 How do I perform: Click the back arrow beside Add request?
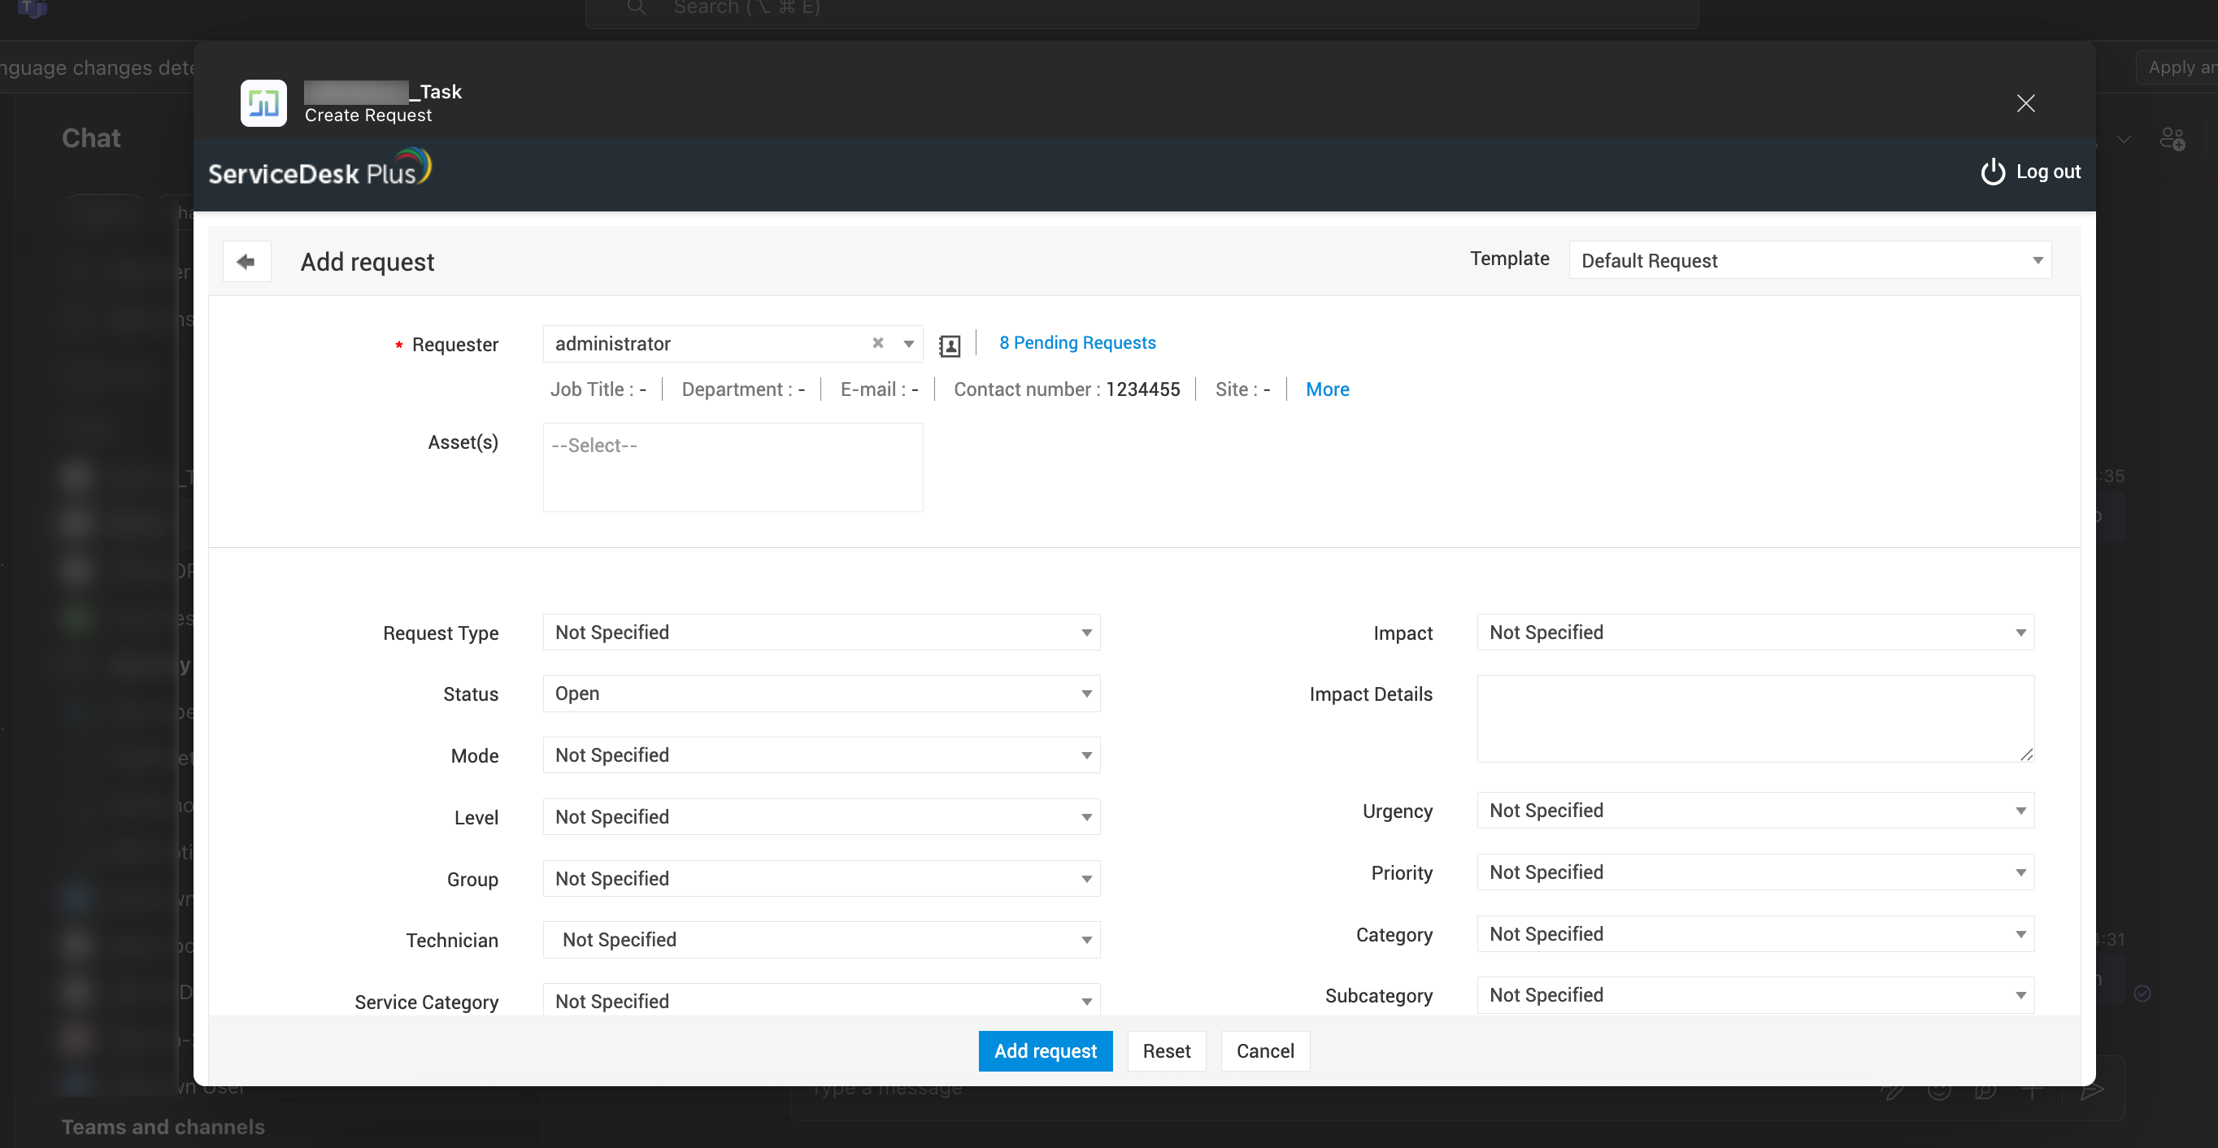246,262
